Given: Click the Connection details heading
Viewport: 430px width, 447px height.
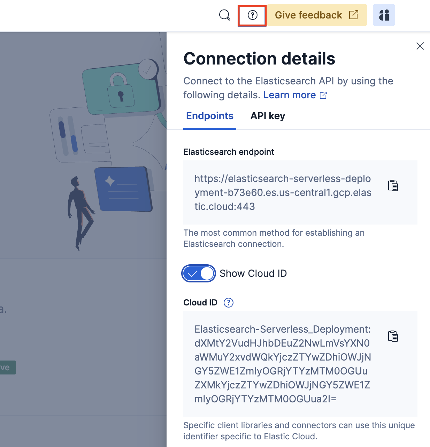Looking at the screenshot, I should pyautogui.click(x=259, y=58).
